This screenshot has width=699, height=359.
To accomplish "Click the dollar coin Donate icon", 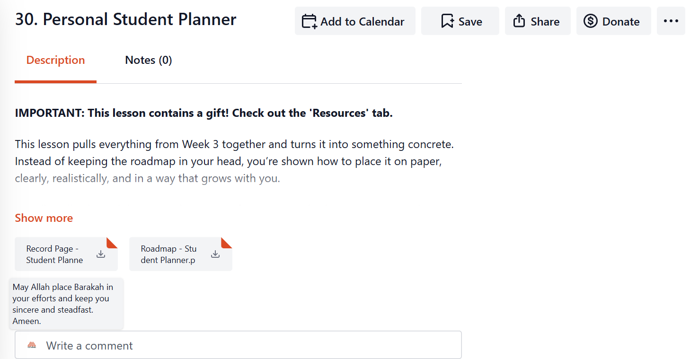I will pos(590,21).
